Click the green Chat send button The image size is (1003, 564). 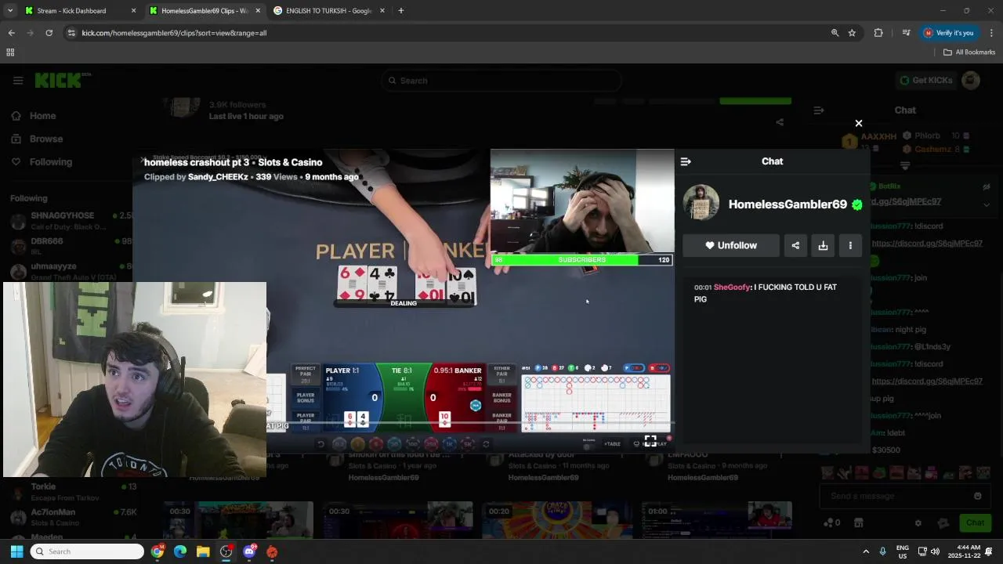[975, 522]
